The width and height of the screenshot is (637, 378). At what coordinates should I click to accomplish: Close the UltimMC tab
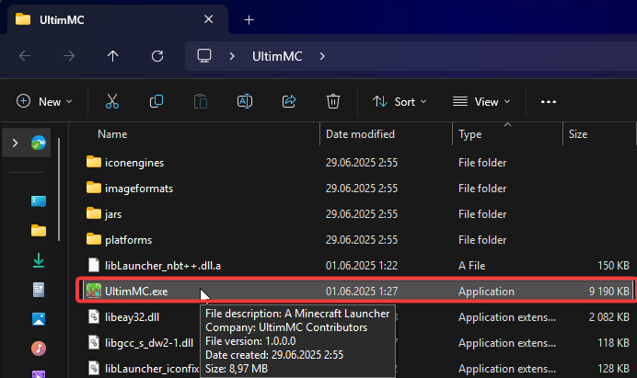(208, 19)
